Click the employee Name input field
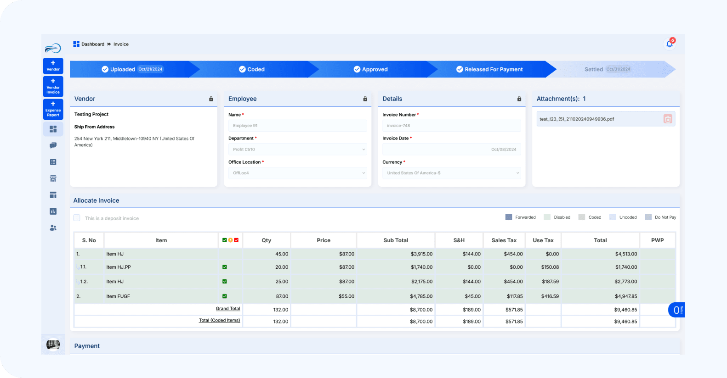The image size is (727, 378). (x=298, y=126)
